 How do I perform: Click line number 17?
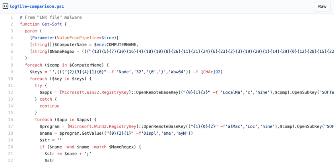pos(11,126)
